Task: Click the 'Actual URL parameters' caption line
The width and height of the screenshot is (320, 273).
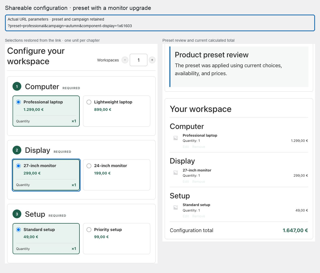Action: click(x=56, y=19)
